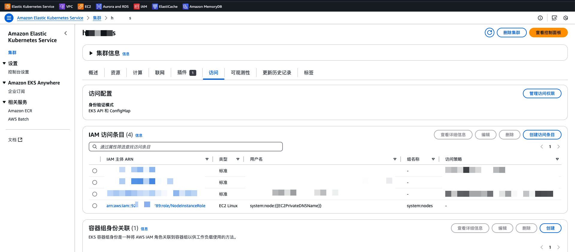Screen dimensions: 575x252
Task: Switch to the 标签 tab
Action: point(309,73)
